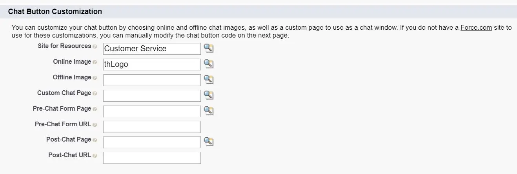The height and width of the screenshot is (174, 517).
Task: Click the Post-Chat URL field
Action: pos(152,158)
